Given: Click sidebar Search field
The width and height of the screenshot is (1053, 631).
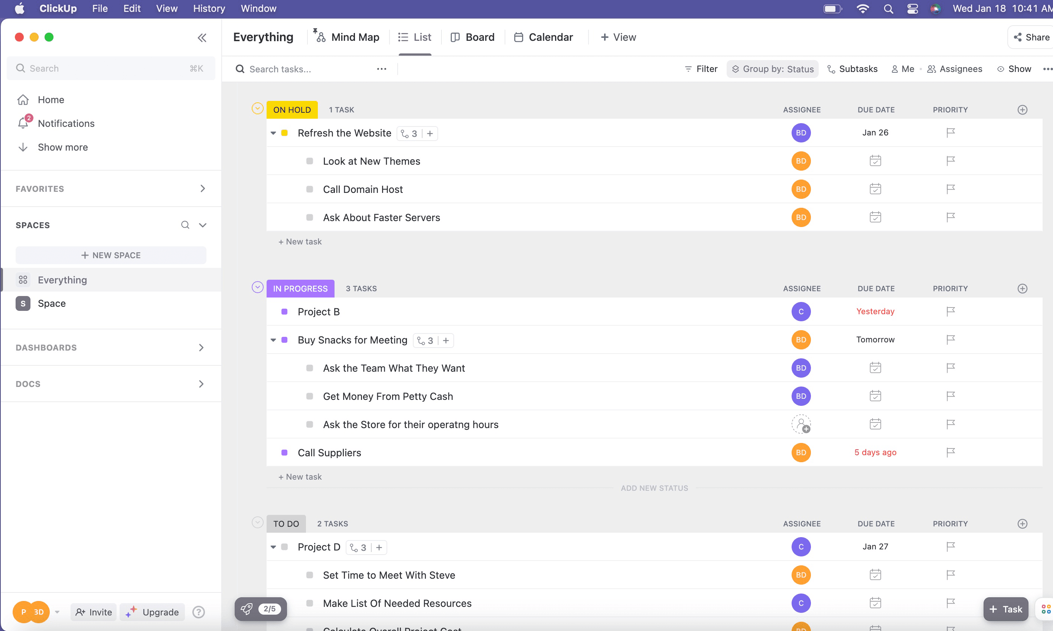Looking at the screenshot, I should (x=111, y=69).
